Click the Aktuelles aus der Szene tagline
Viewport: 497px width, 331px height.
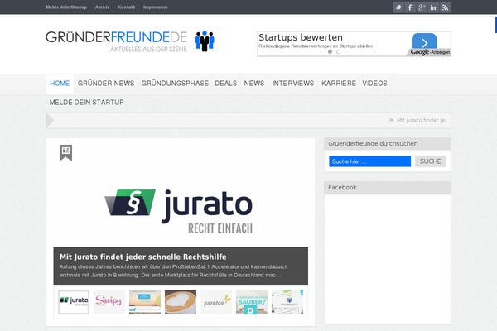[x=148, y=49]
